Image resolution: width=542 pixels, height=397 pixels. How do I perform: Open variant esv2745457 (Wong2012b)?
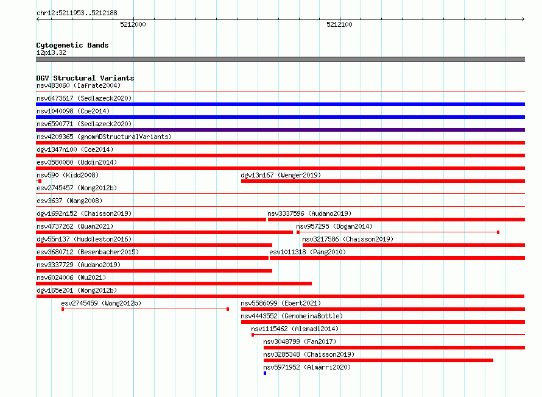[77, 188]
